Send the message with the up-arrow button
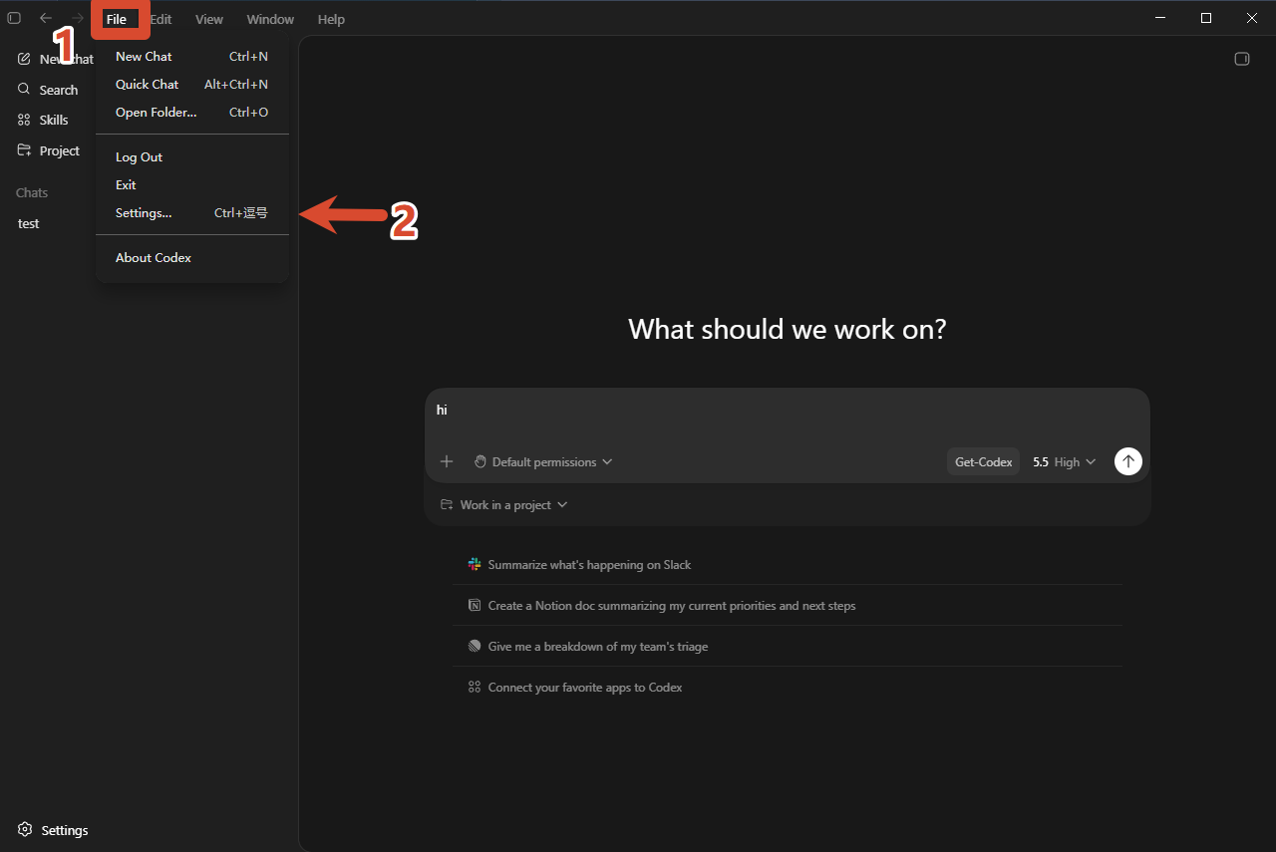The image size is (1276, 852). tap(1127, 461)
